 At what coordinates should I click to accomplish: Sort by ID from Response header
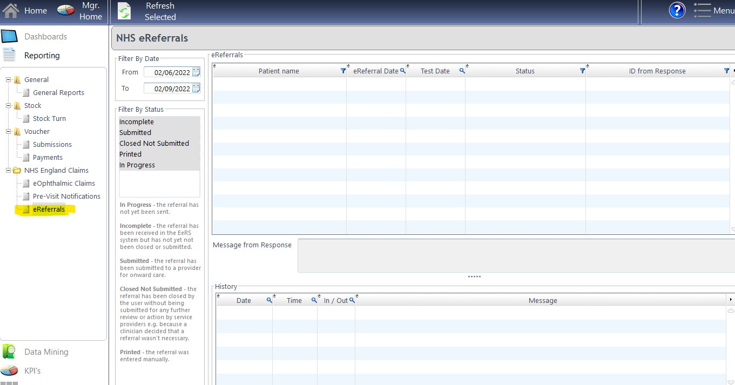(657, 71)
